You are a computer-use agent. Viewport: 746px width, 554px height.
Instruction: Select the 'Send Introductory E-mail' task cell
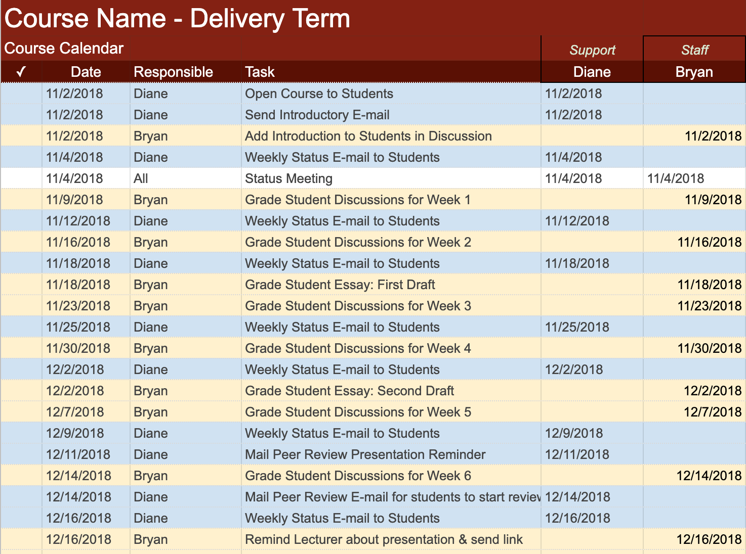point(317,115)
